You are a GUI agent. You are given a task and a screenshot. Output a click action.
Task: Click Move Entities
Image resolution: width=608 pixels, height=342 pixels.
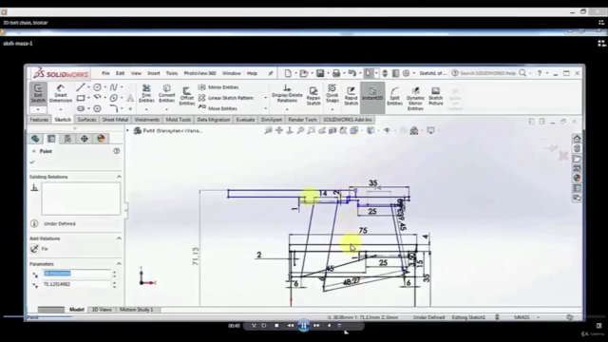[x=218, y=108]
